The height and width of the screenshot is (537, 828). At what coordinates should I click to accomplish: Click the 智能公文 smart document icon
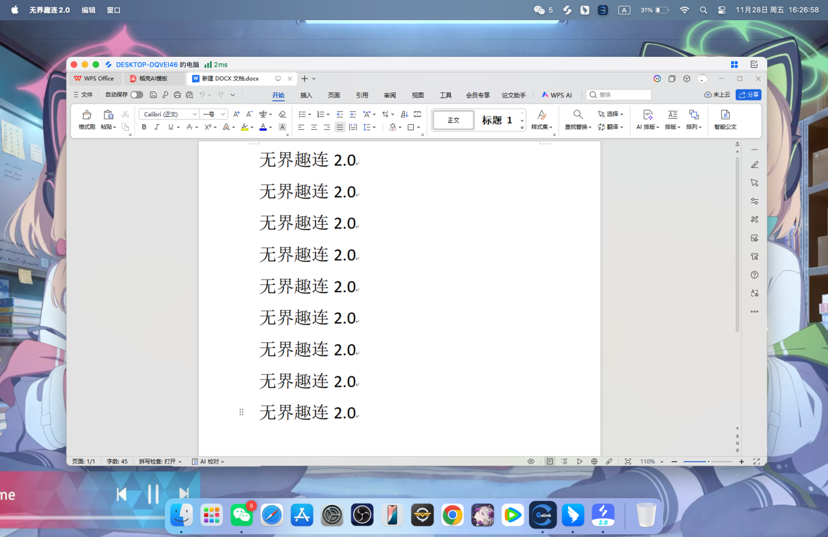pyautogui.click(x=724, y=120)
